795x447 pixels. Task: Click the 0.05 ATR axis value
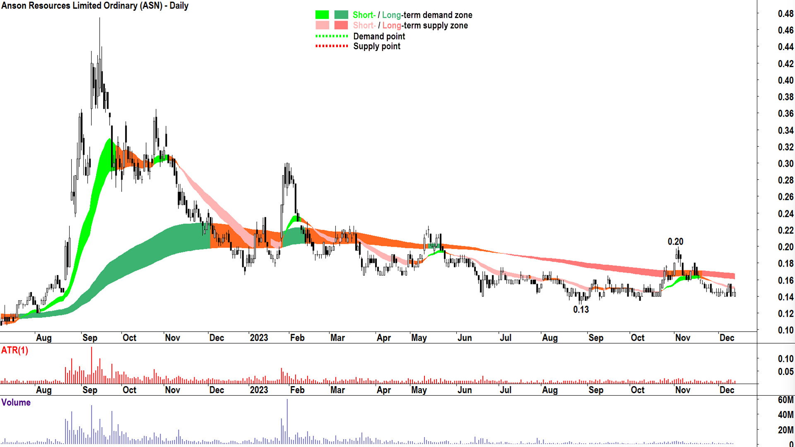pos(785,372)
